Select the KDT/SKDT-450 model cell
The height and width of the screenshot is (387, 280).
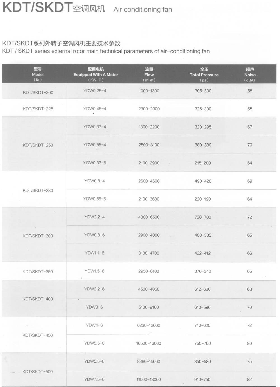point(38,335)
